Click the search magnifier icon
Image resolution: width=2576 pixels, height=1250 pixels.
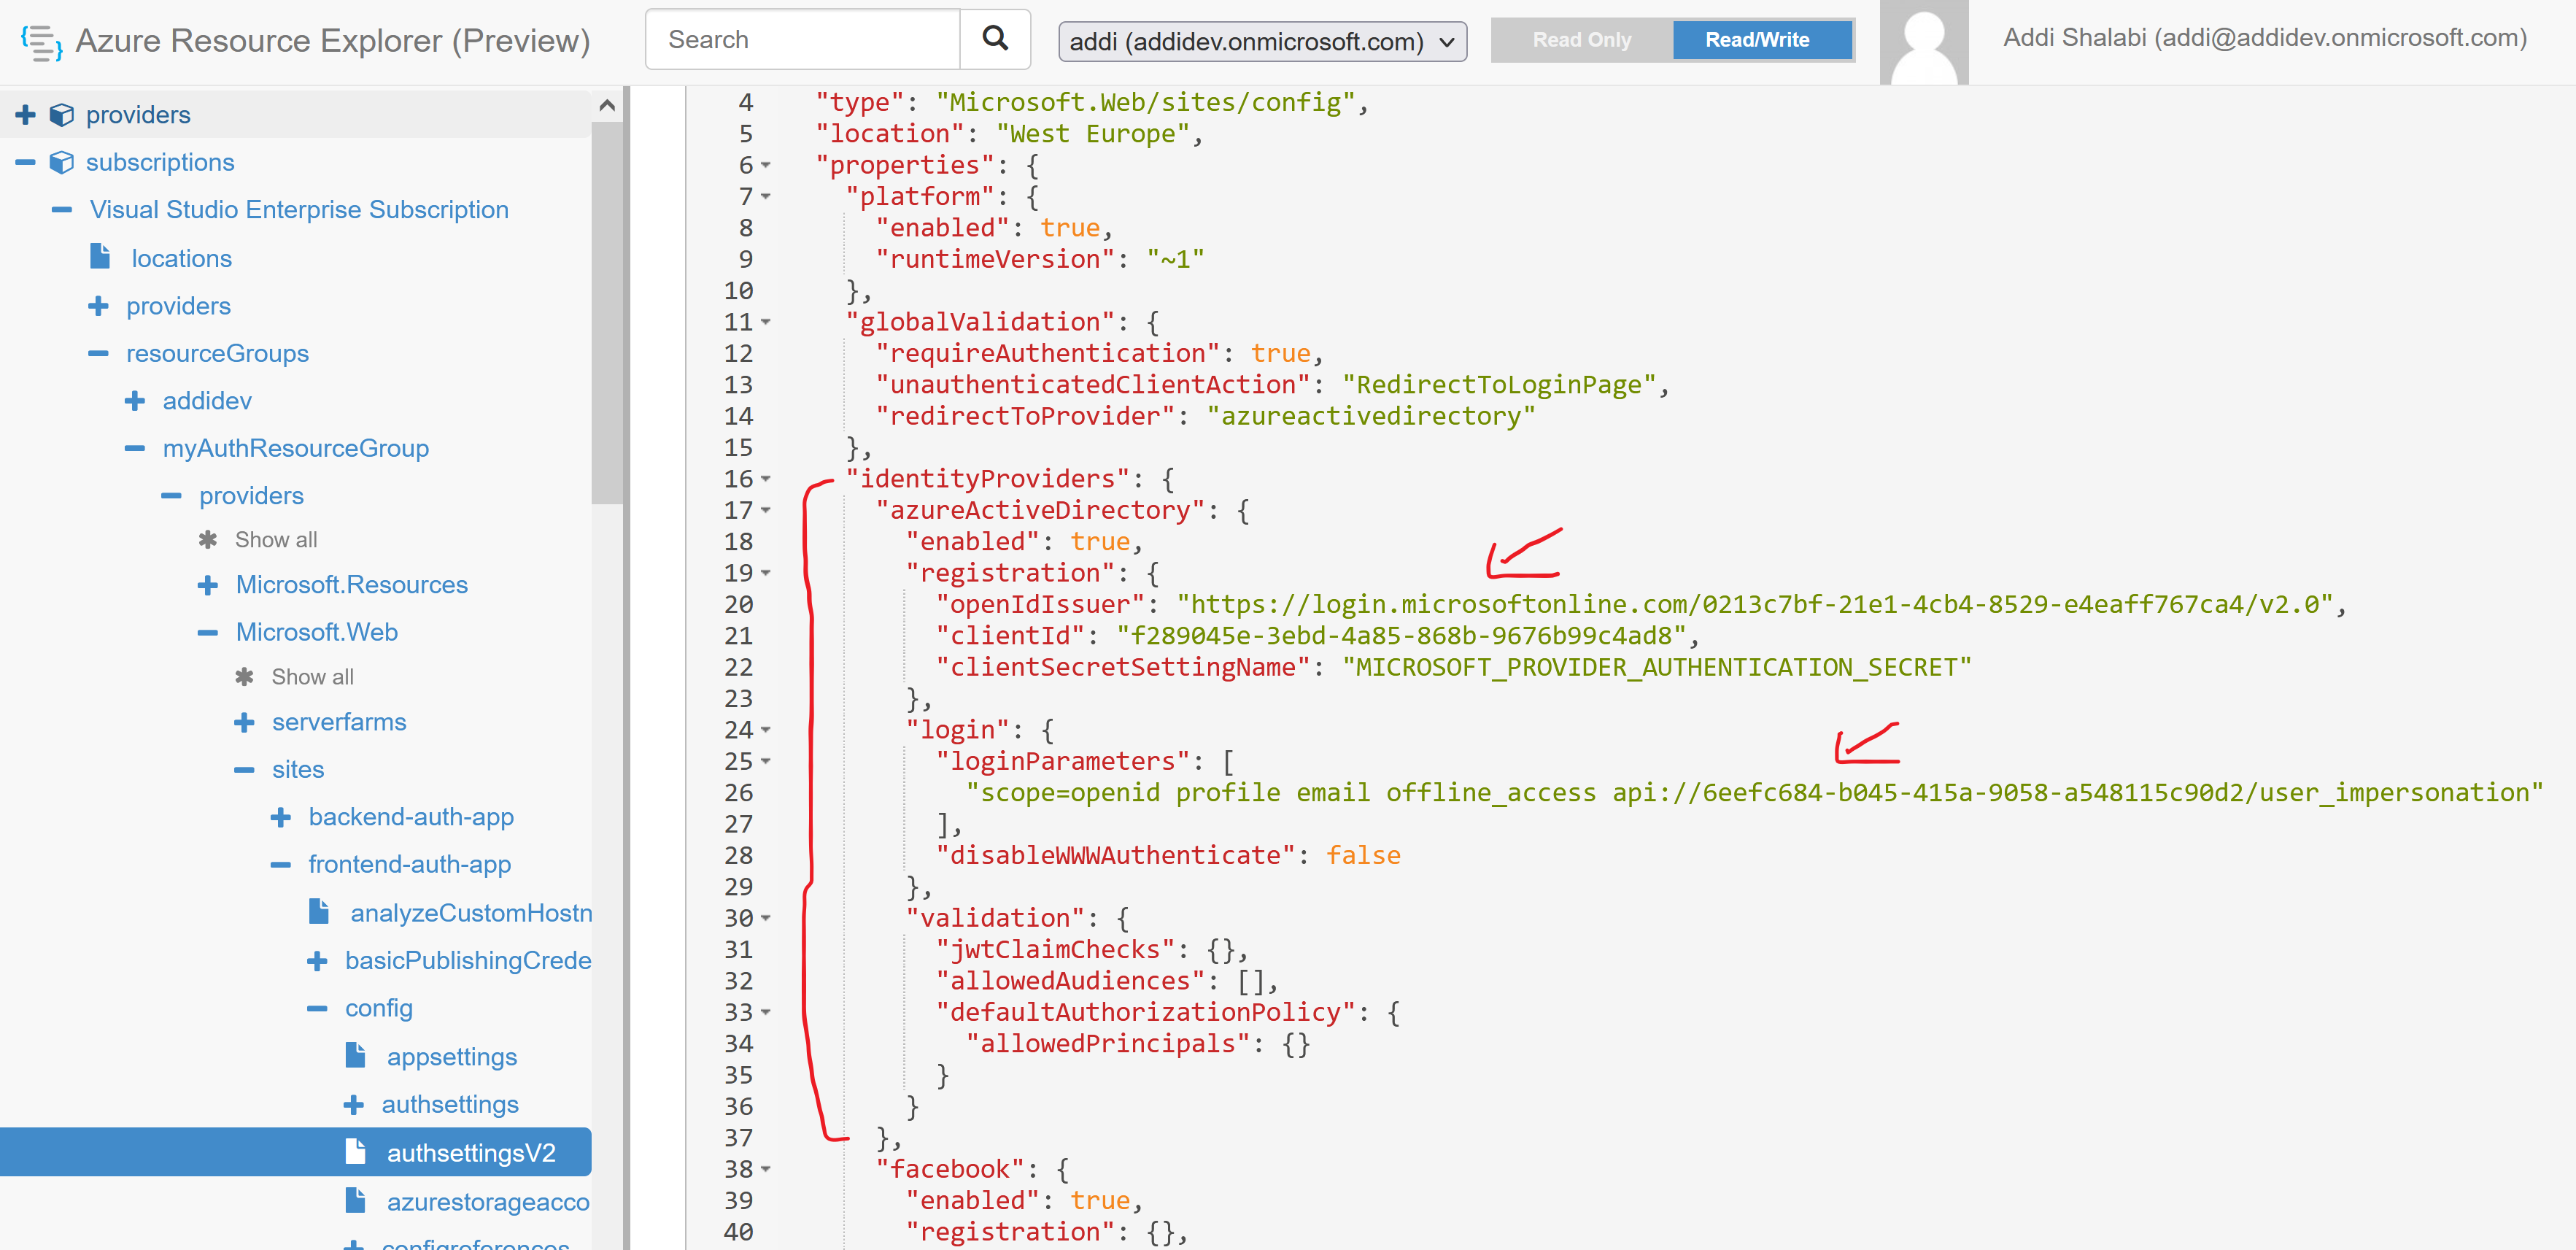point(995,38)
